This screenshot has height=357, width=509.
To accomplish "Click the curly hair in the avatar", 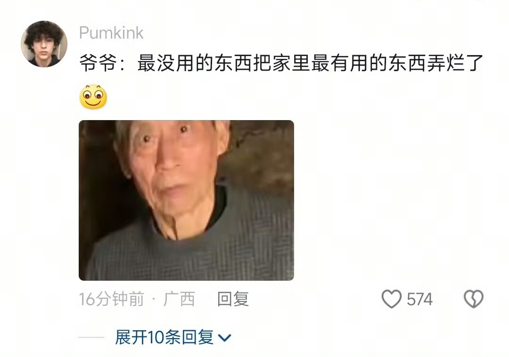I will click(x=43, y=32).
